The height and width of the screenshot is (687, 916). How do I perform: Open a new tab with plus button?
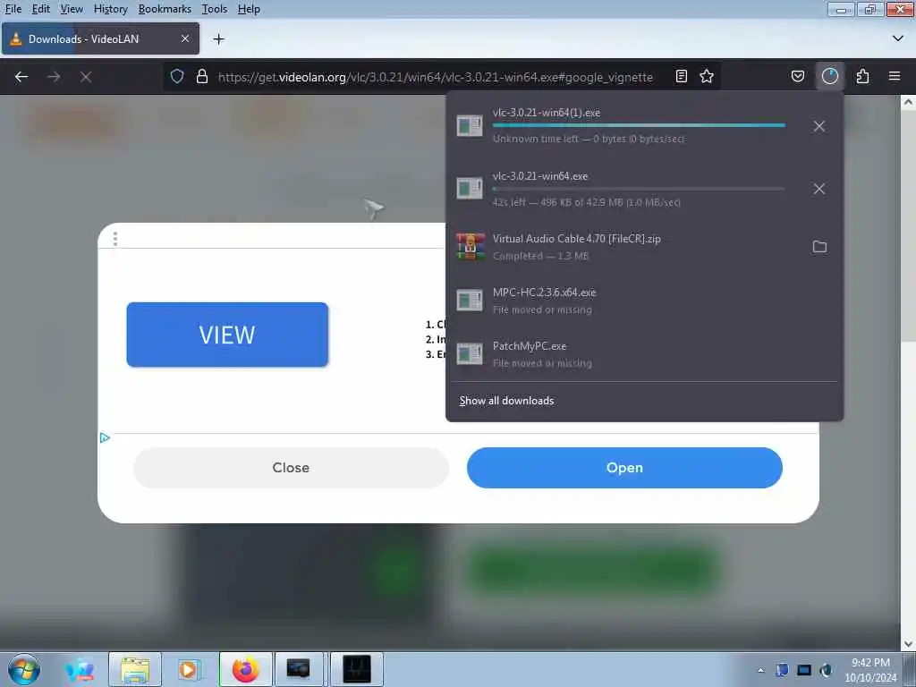(x=218, y=39)
